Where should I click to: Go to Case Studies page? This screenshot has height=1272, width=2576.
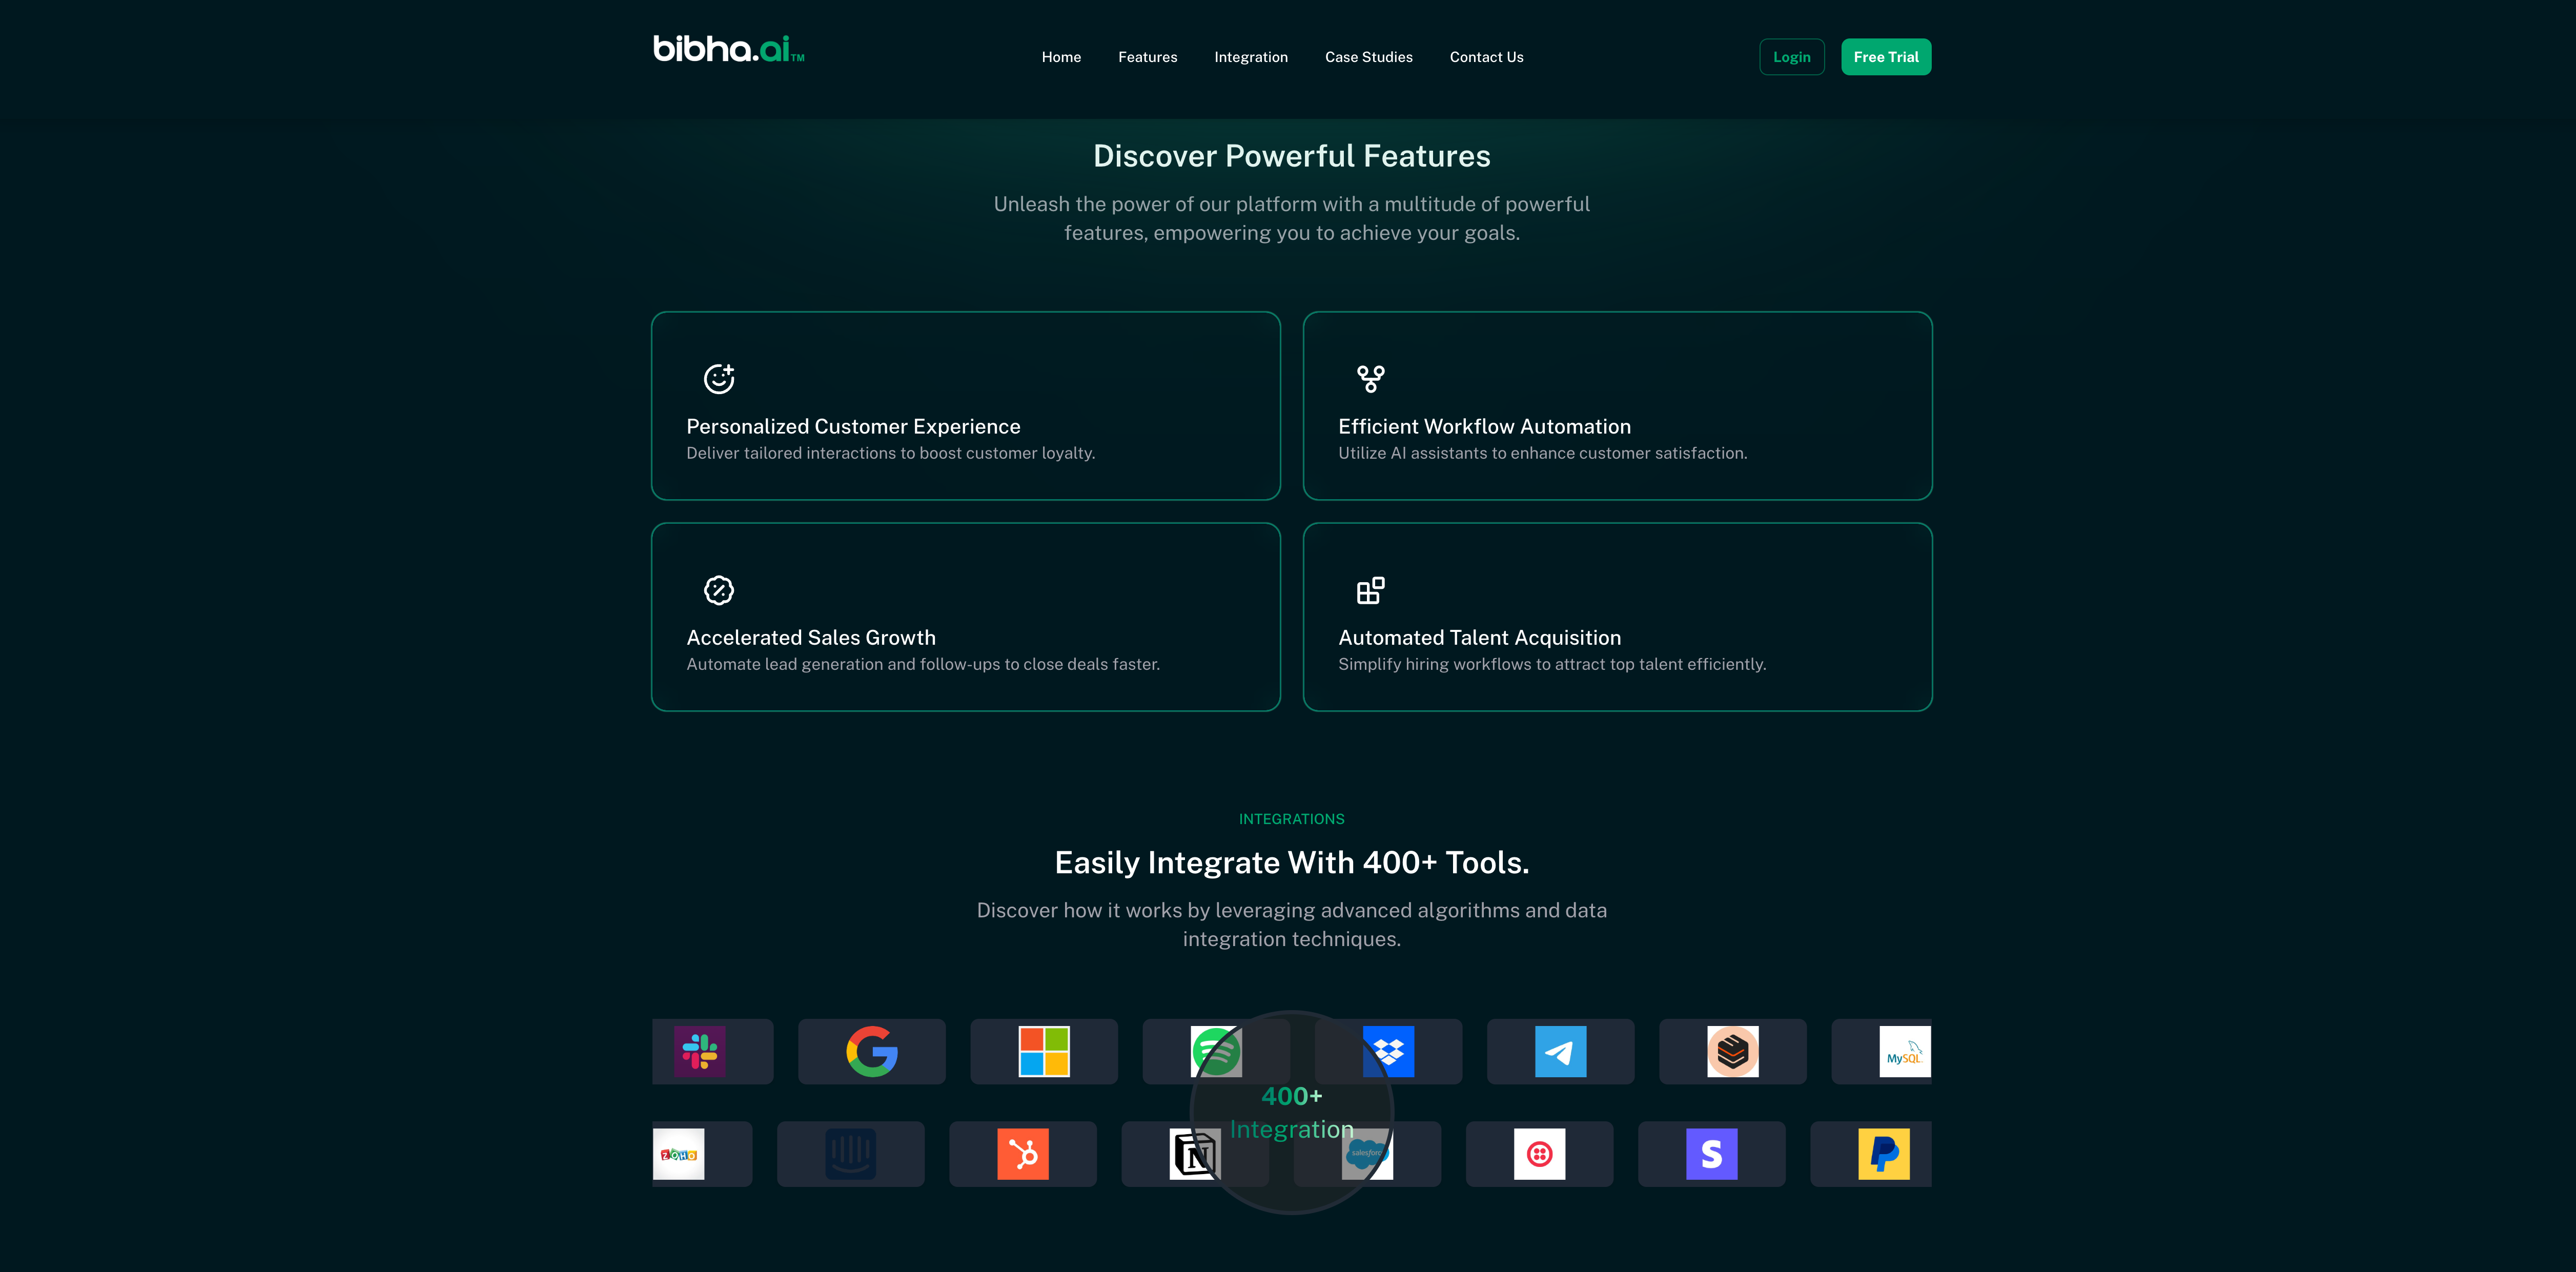[1368, 57]
